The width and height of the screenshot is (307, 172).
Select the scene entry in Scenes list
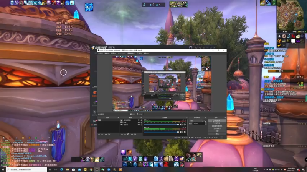[x=109, y=120]
